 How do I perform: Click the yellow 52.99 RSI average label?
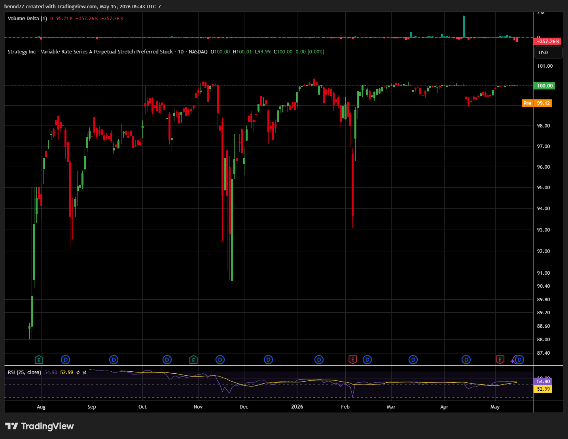543,389
